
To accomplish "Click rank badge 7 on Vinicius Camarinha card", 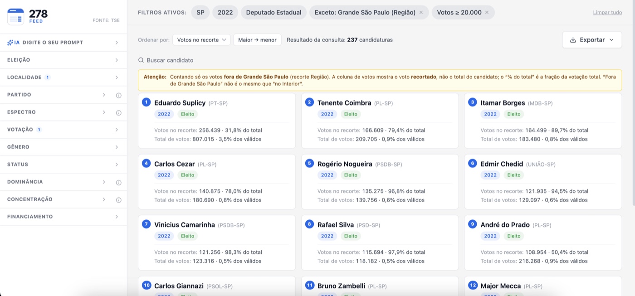I will tap(146, 224).
